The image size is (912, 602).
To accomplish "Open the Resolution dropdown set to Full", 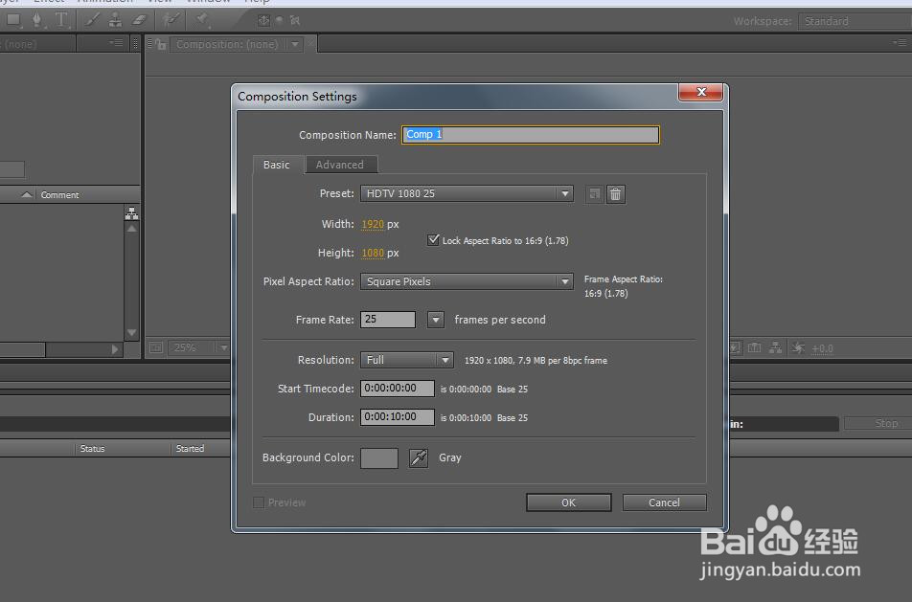I will coord(406,360).
